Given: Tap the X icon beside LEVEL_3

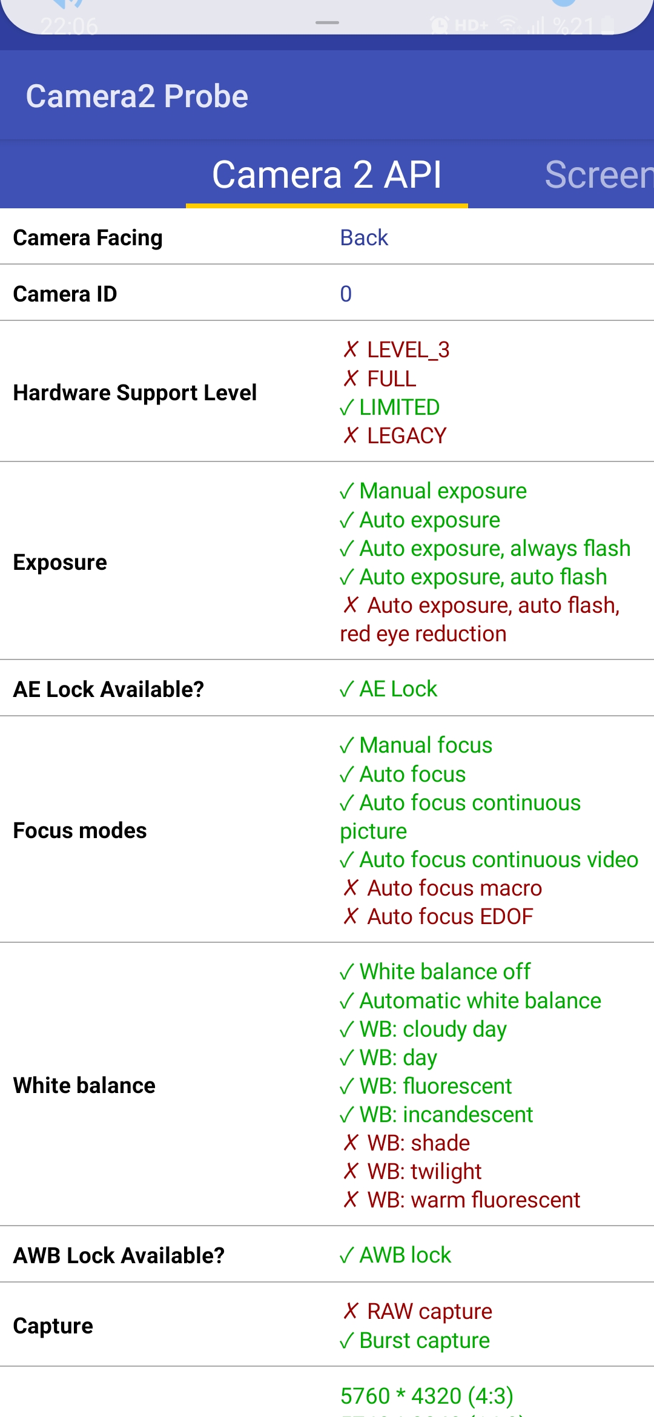Looking at the screenshot, I should click(351, 350).
